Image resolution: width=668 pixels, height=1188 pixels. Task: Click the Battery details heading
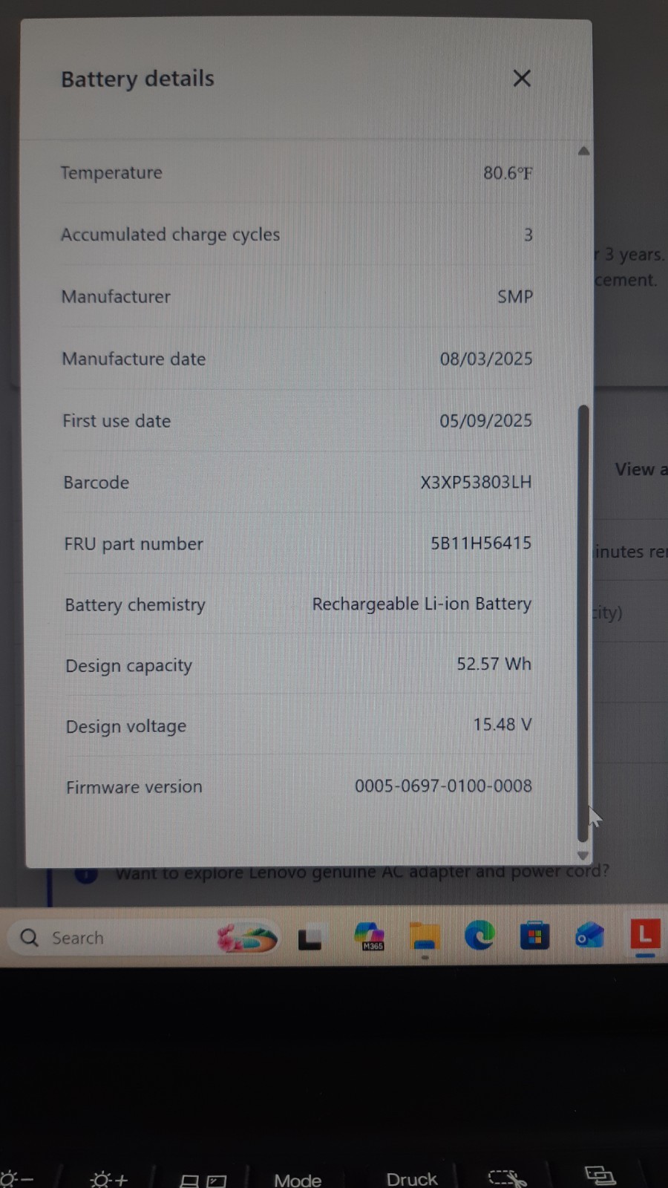tap(137, 79)
